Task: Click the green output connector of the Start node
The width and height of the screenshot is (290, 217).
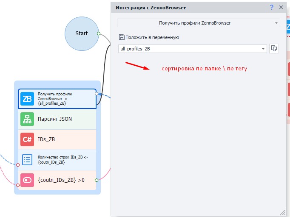Action: pos(99,33)
